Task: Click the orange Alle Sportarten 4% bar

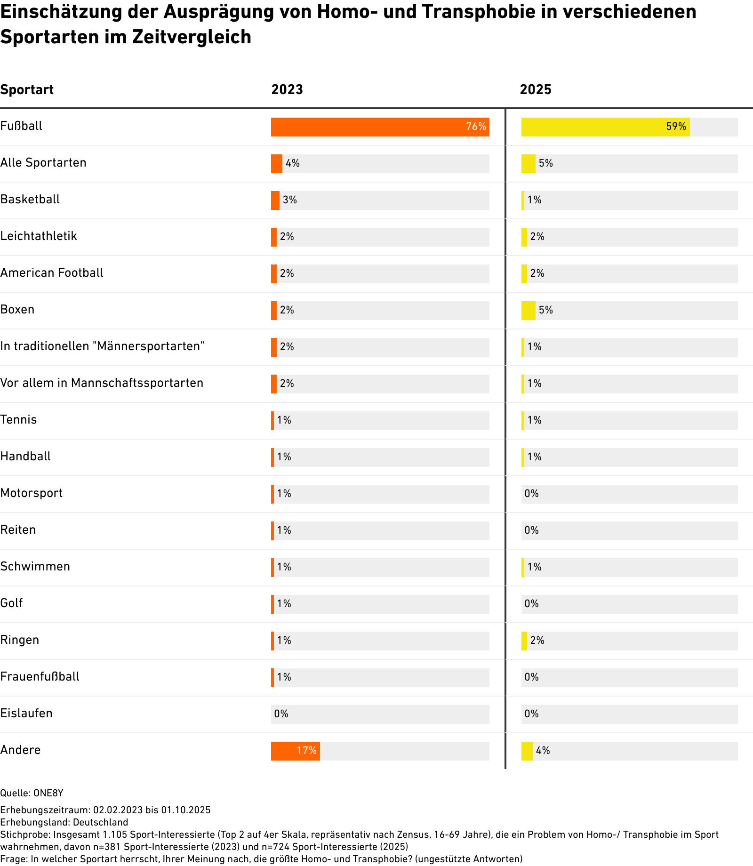Action: (x=277, y=164)
